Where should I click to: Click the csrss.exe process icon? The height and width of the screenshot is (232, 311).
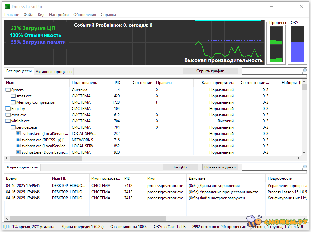(x=8, y=115)
